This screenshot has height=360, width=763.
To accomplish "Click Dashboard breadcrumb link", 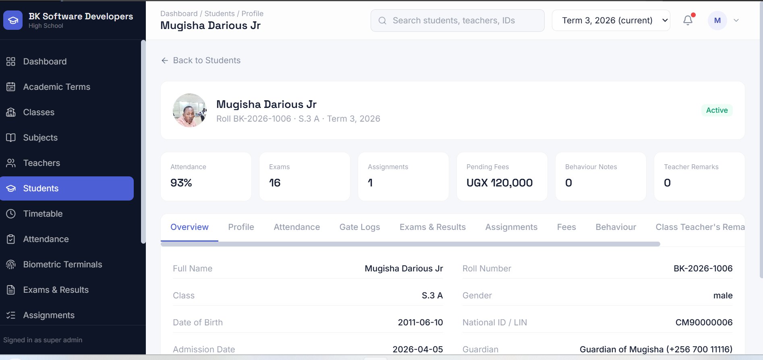I will click(179, 14).
